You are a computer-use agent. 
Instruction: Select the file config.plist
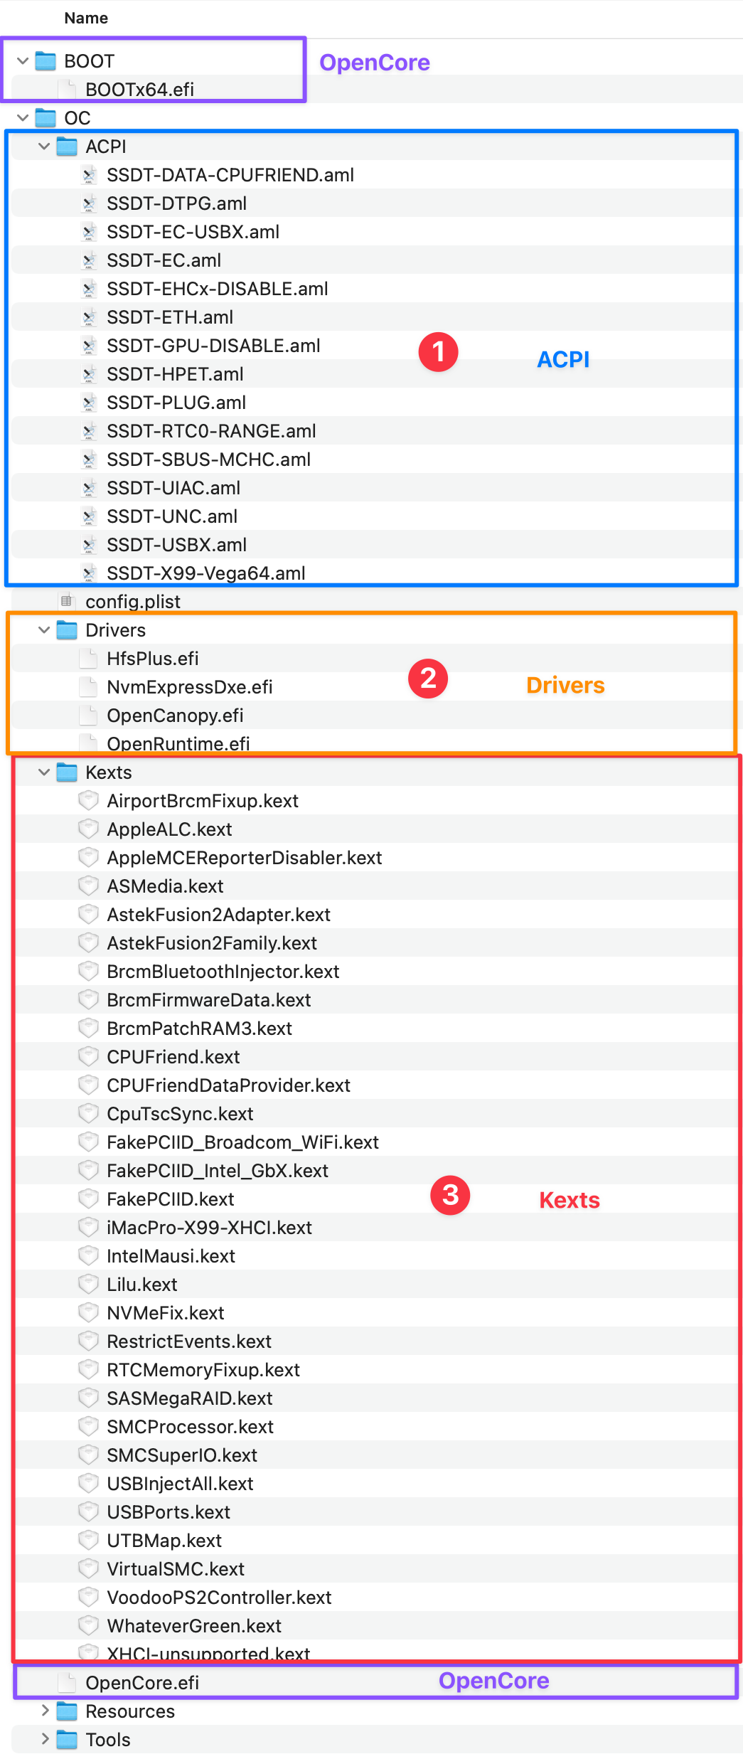(133, 602)
